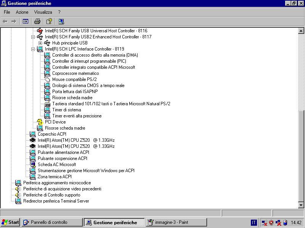The image size is (305, 228).
Task: Collapse the SCH LPC Interface Controller 8119 node
Action: [x=33, y=49]
